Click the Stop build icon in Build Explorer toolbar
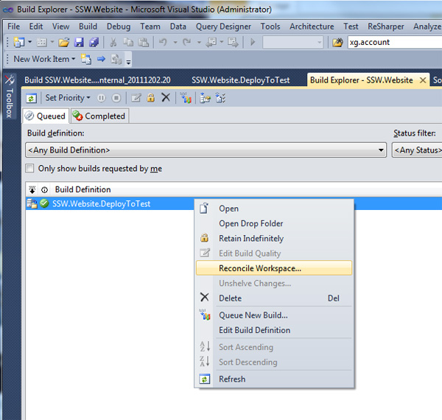Viewport: 442px width, 420px height. [115, 97]
